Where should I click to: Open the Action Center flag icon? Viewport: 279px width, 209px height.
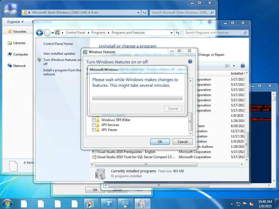[245, 204]
